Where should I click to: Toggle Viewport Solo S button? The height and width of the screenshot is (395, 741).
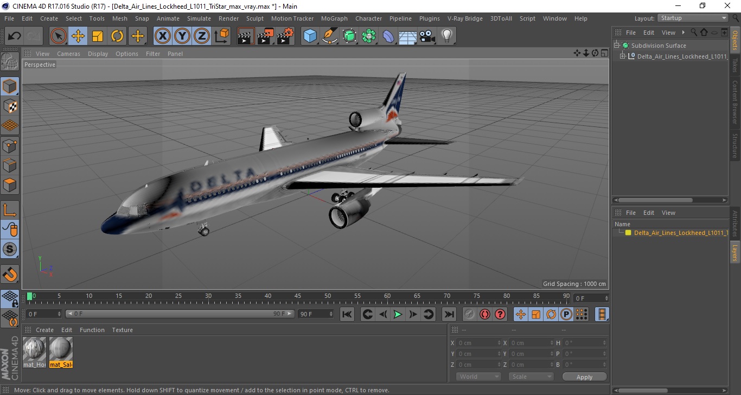pyautogui.click(x=10, y=249)
